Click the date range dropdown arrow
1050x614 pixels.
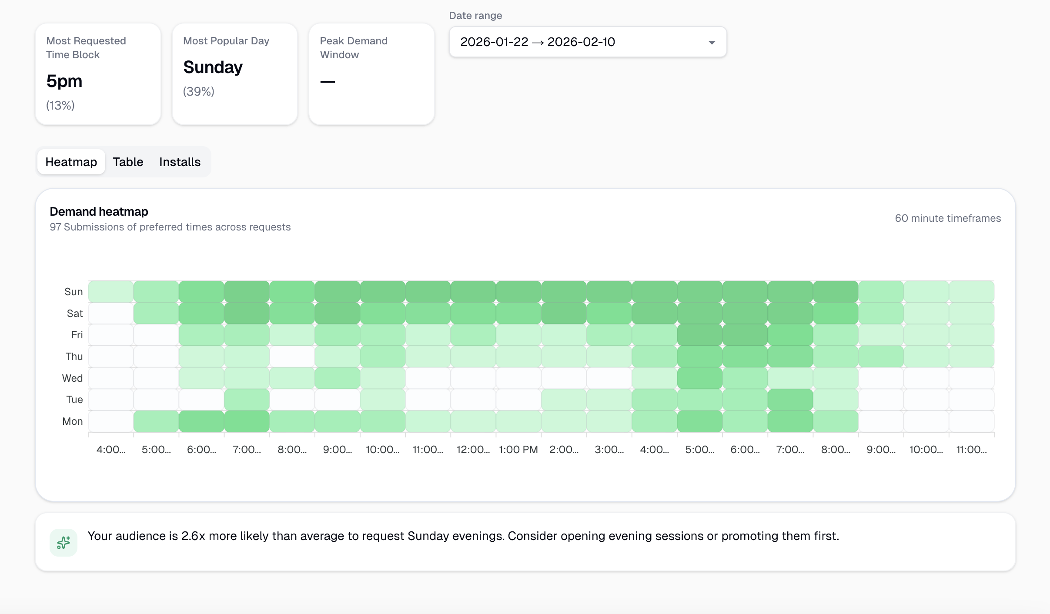(712, 43)
